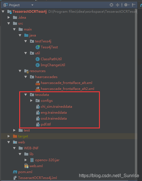Viewport: 142px width, 181px height.
Task: Select eng.traineddata file name
Action: pos(54,113)
